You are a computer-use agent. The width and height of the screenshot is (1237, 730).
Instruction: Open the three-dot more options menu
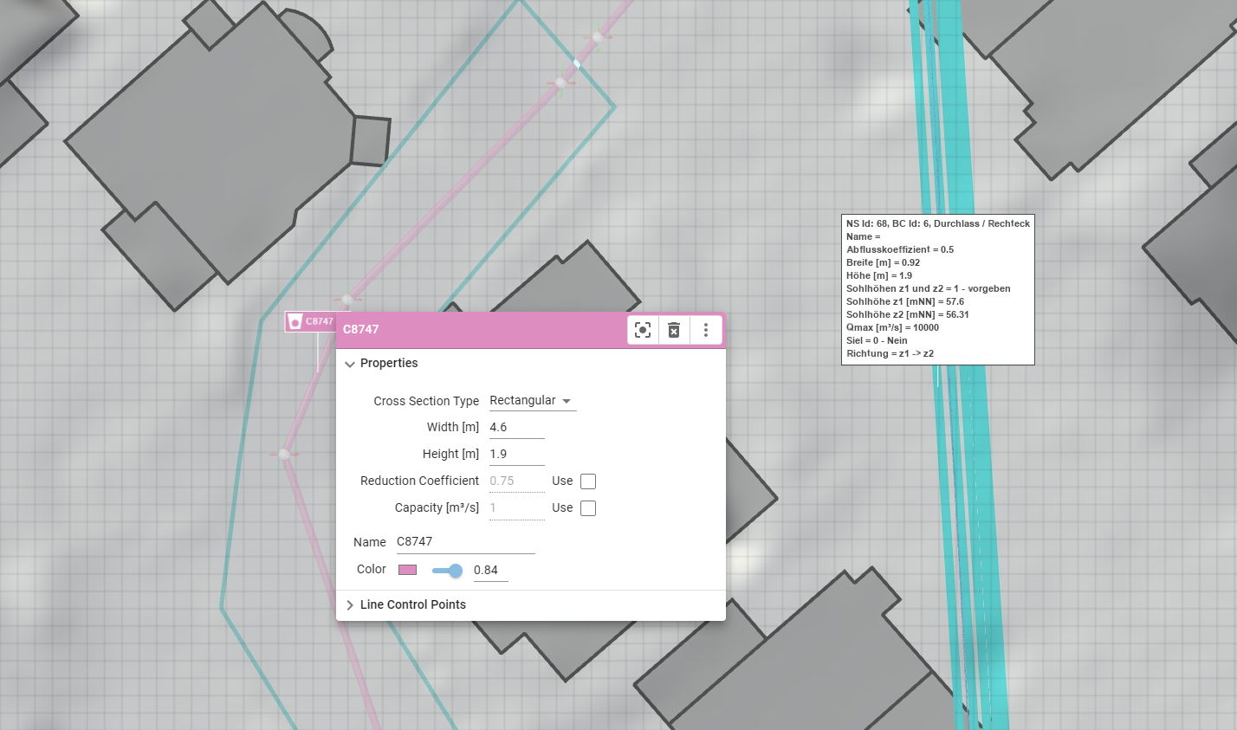pos(706,330)
